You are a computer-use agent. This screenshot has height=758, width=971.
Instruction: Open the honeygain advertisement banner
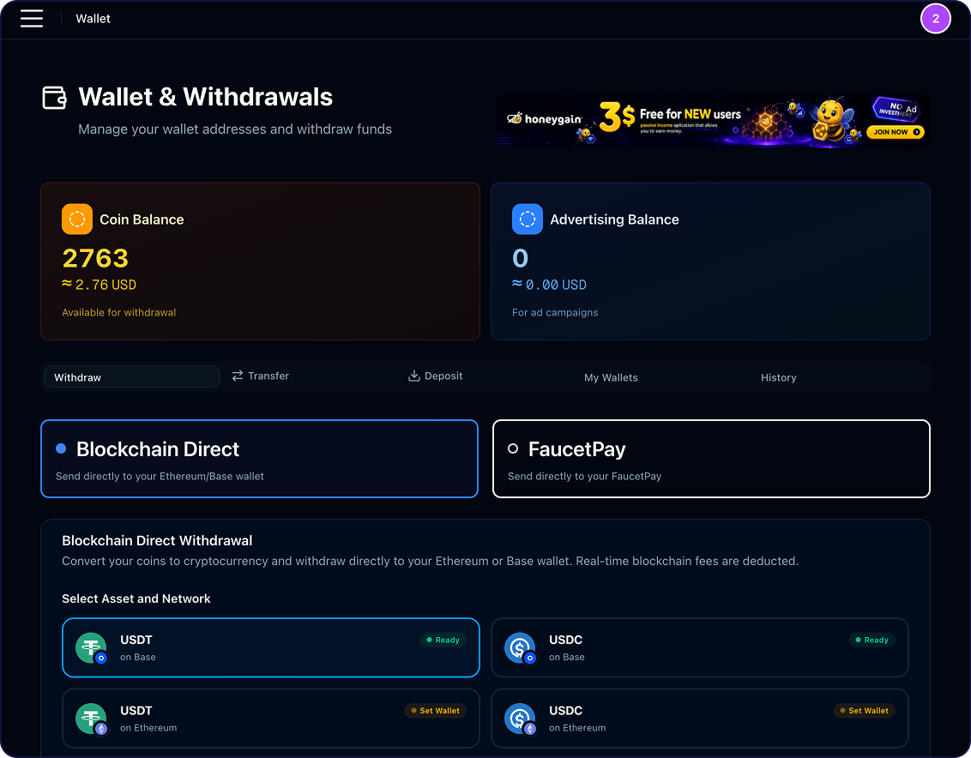(x=712, y=121)
